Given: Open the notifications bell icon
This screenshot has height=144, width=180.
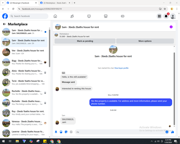Looking at the screenshot, I should (x=166, y=16).
